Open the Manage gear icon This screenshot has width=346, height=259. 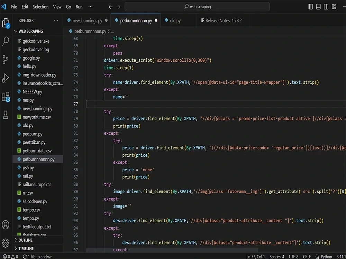coord(6,242)
